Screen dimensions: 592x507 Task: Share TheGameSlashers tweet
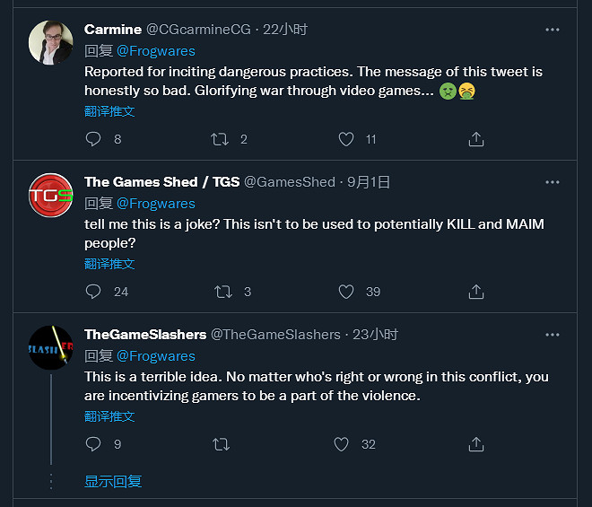[476, 444]
